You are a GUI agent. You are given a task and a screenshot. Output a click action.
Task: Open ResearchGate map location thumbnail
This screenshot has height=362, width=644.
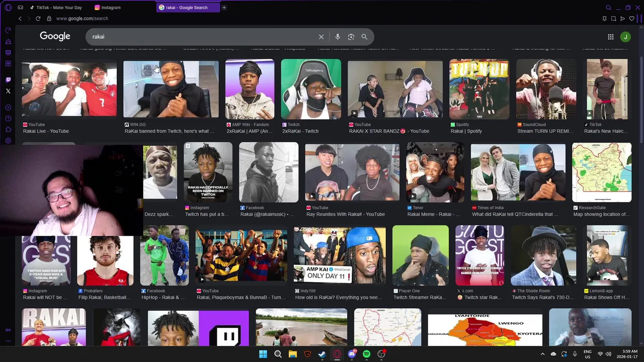[602, 172]
